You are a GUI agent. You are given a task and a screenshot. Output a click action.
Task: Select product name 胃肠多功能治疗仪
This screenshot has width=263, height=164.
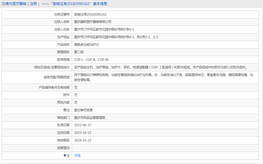tap(87, 45)
